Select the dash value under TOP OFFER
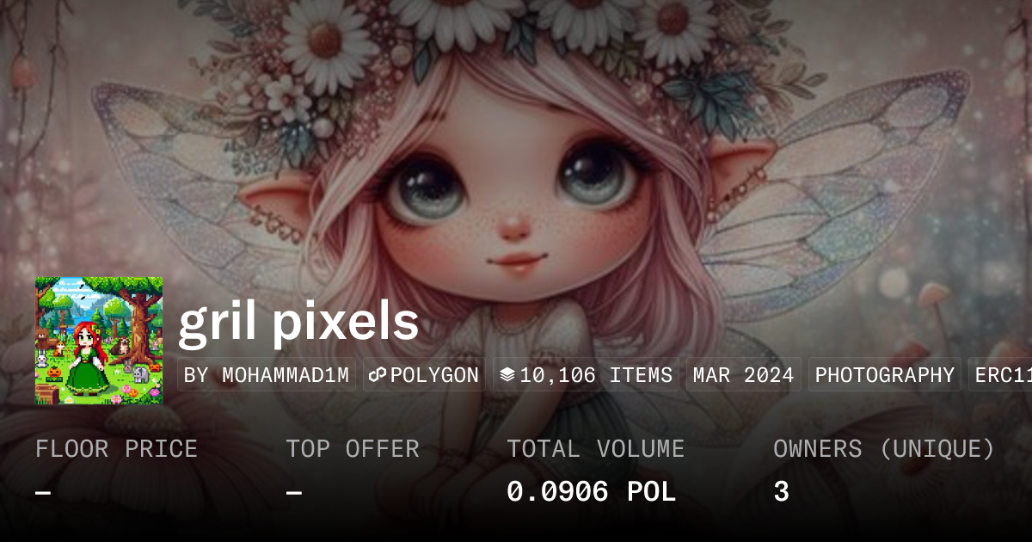The height and width of the screenshot is (542, 1032). [x=294, y=493]
